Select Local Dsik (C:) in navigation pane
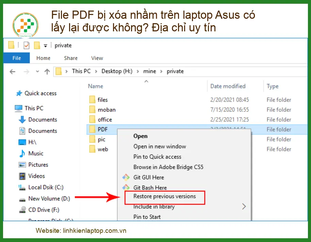 [x=46, y=187]
